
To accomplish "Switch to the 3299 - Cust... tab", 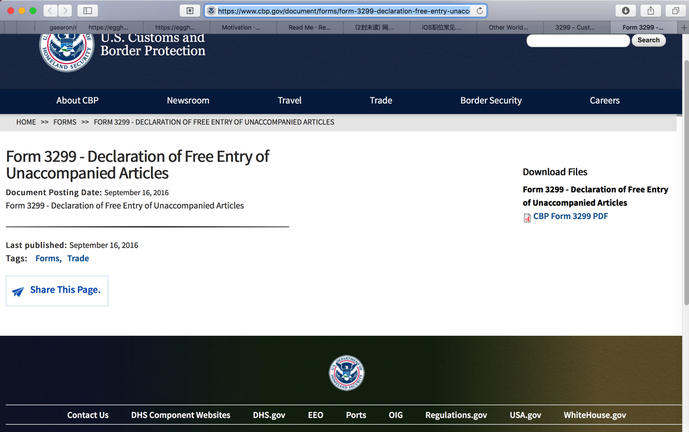I will (577, 27).
